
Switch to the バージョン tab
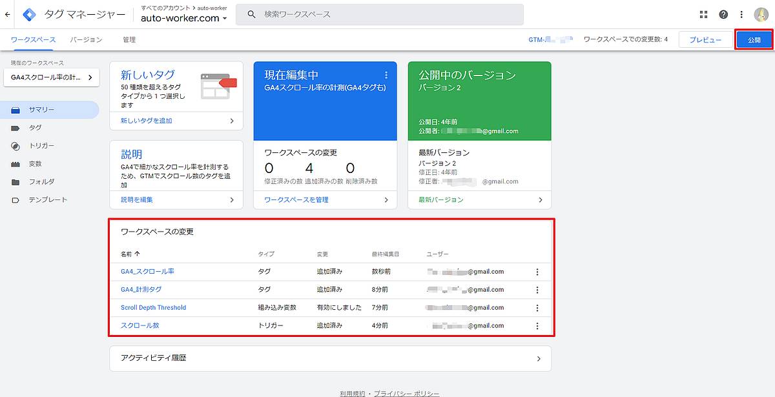click(88, 39)
